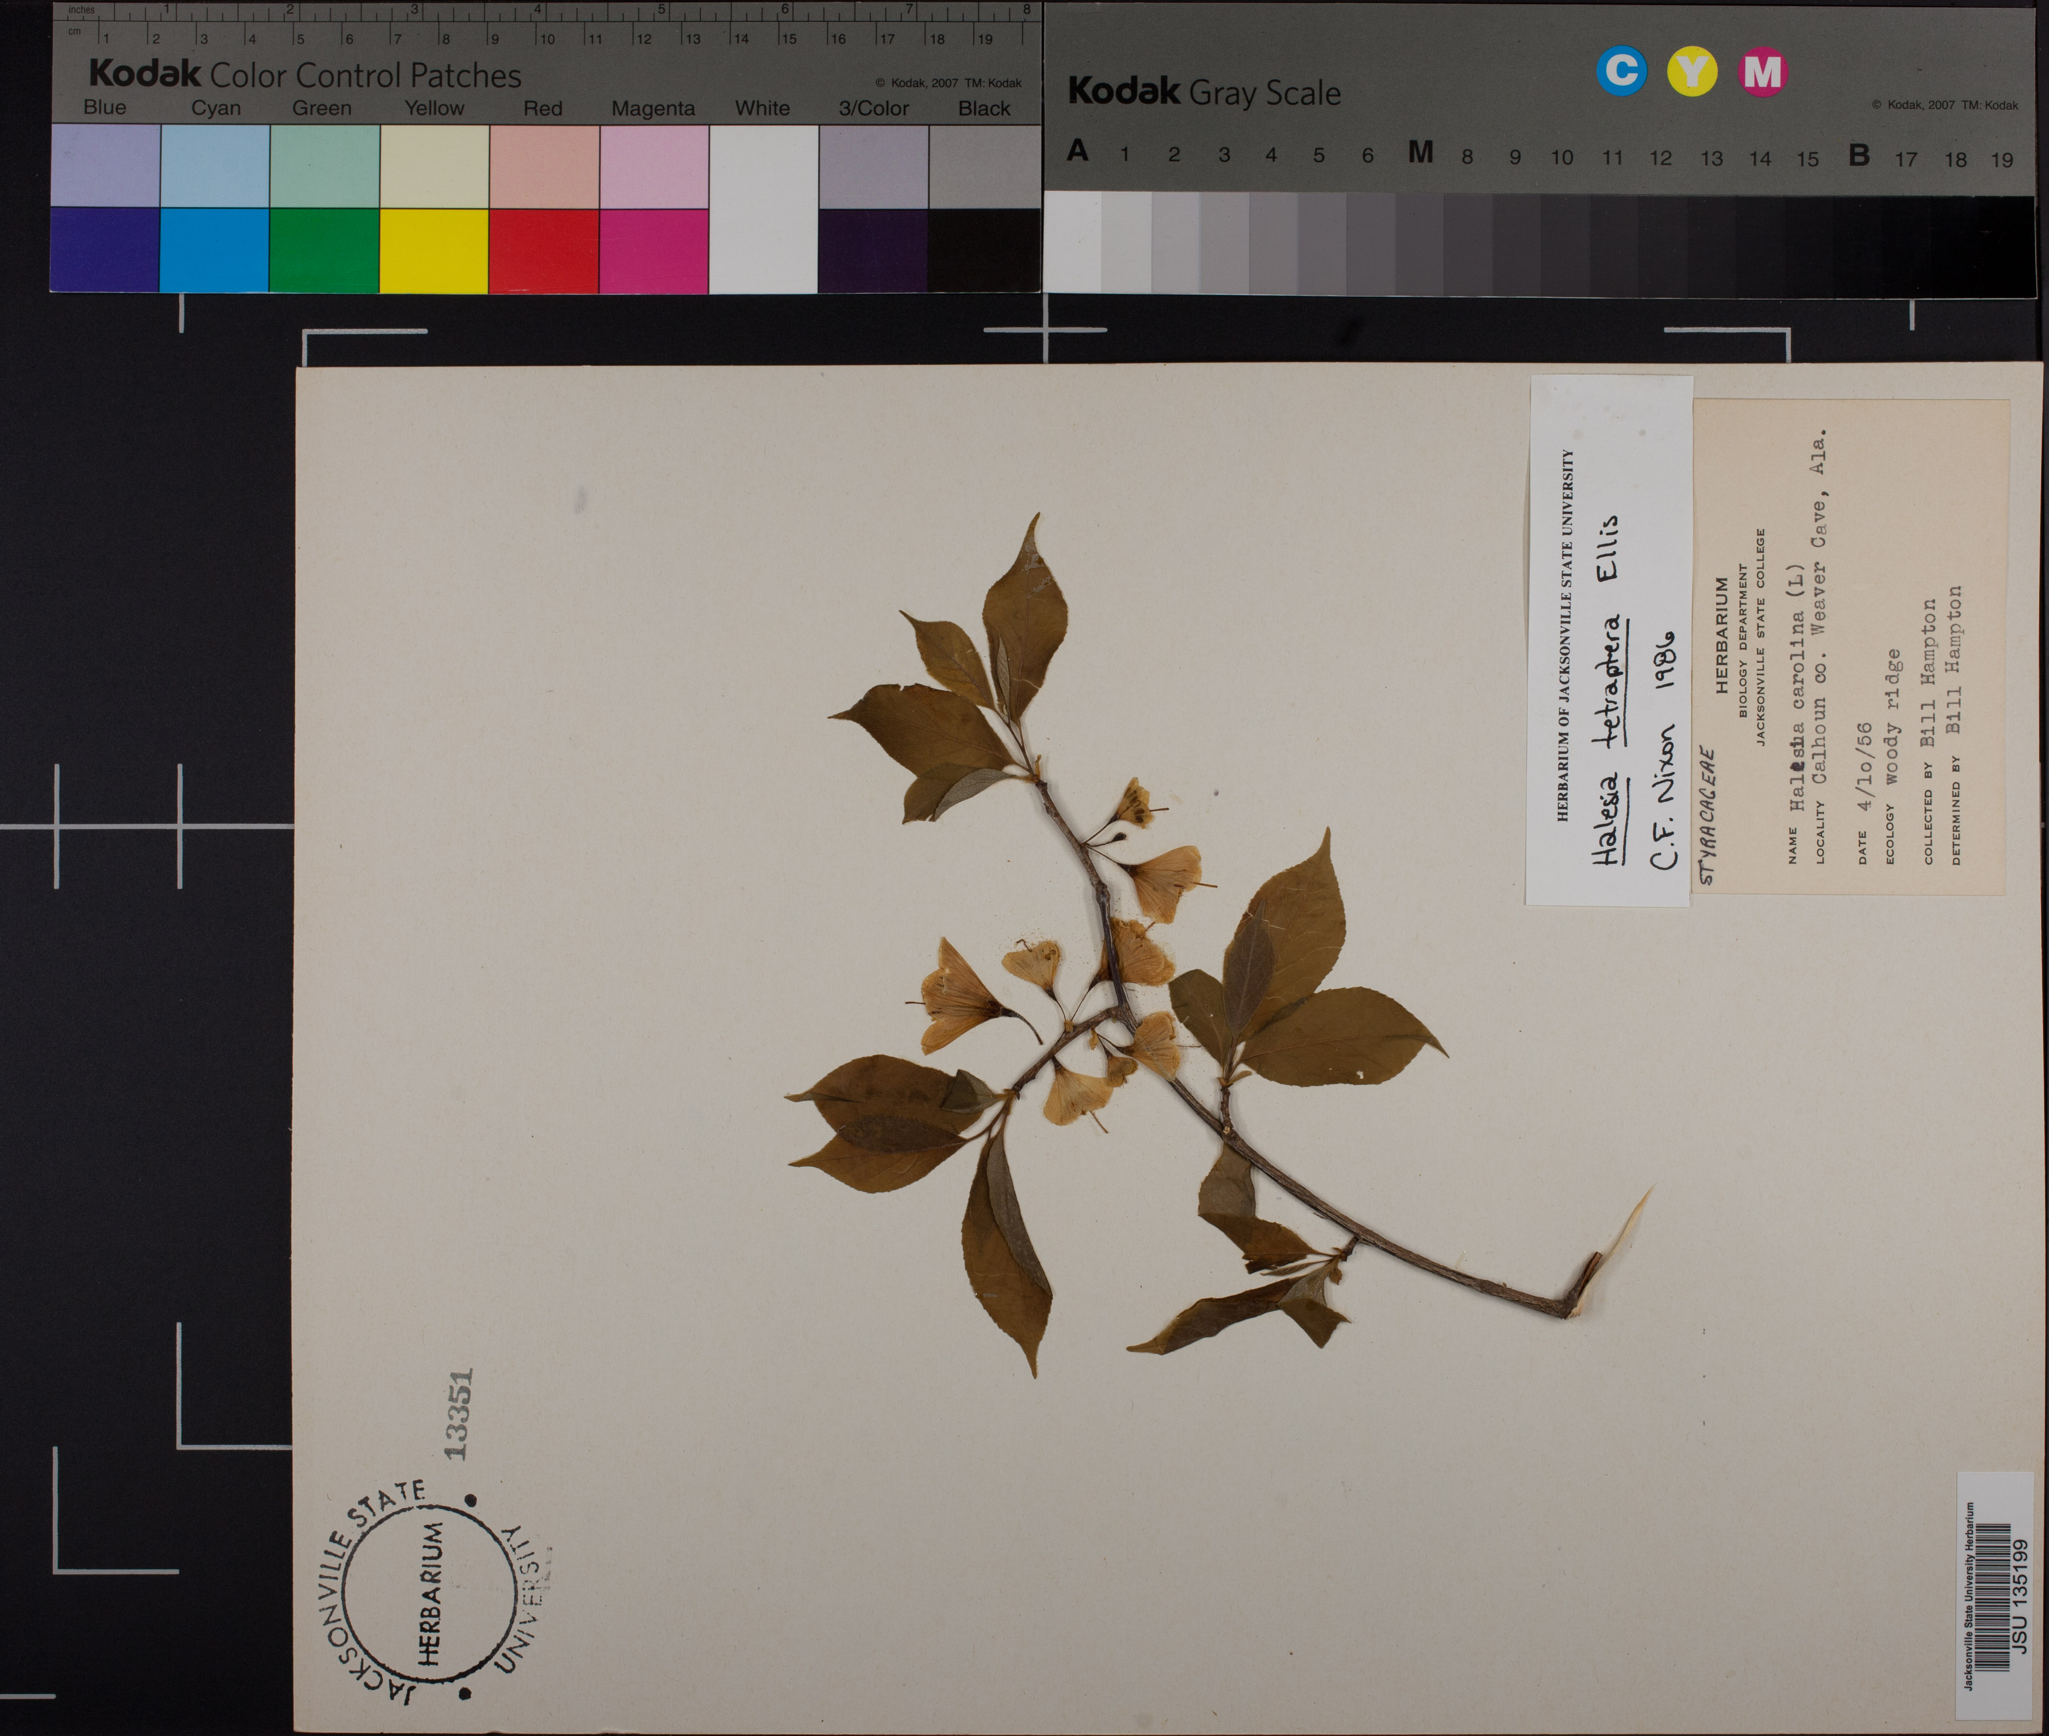Click the handwritten 'Halesia tetraptera Ellis' annotation
Image resolution: width=2049 pixels, height=1736 pixels.
point(1608,690)
